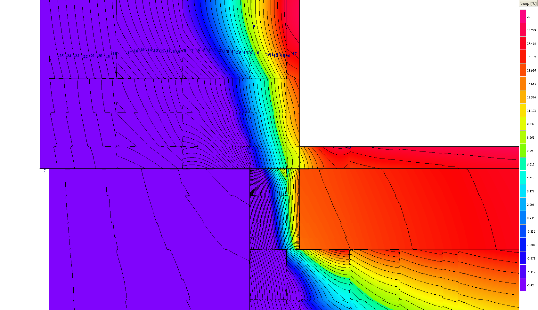Screen dimensions: 538x310
Task: Click the legend value text 18.729
Action: [531, 30]
